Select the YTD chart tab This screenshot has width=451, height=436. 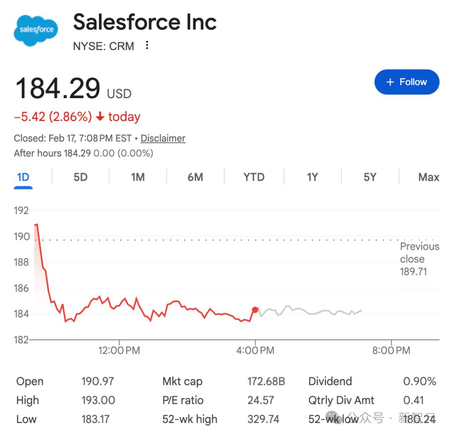point(254,177)
